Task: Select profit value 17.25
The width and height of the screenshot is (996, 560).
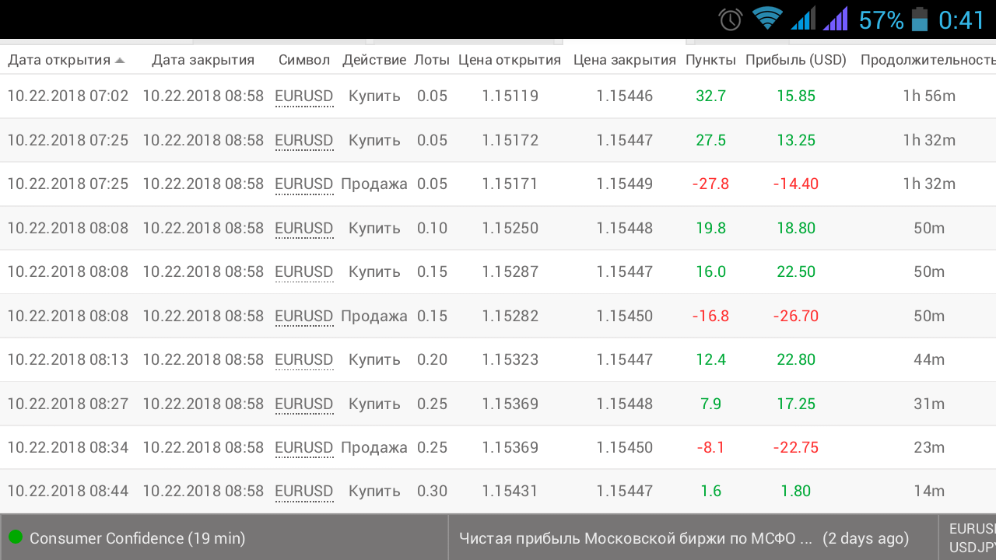Action: coord(796,404)
